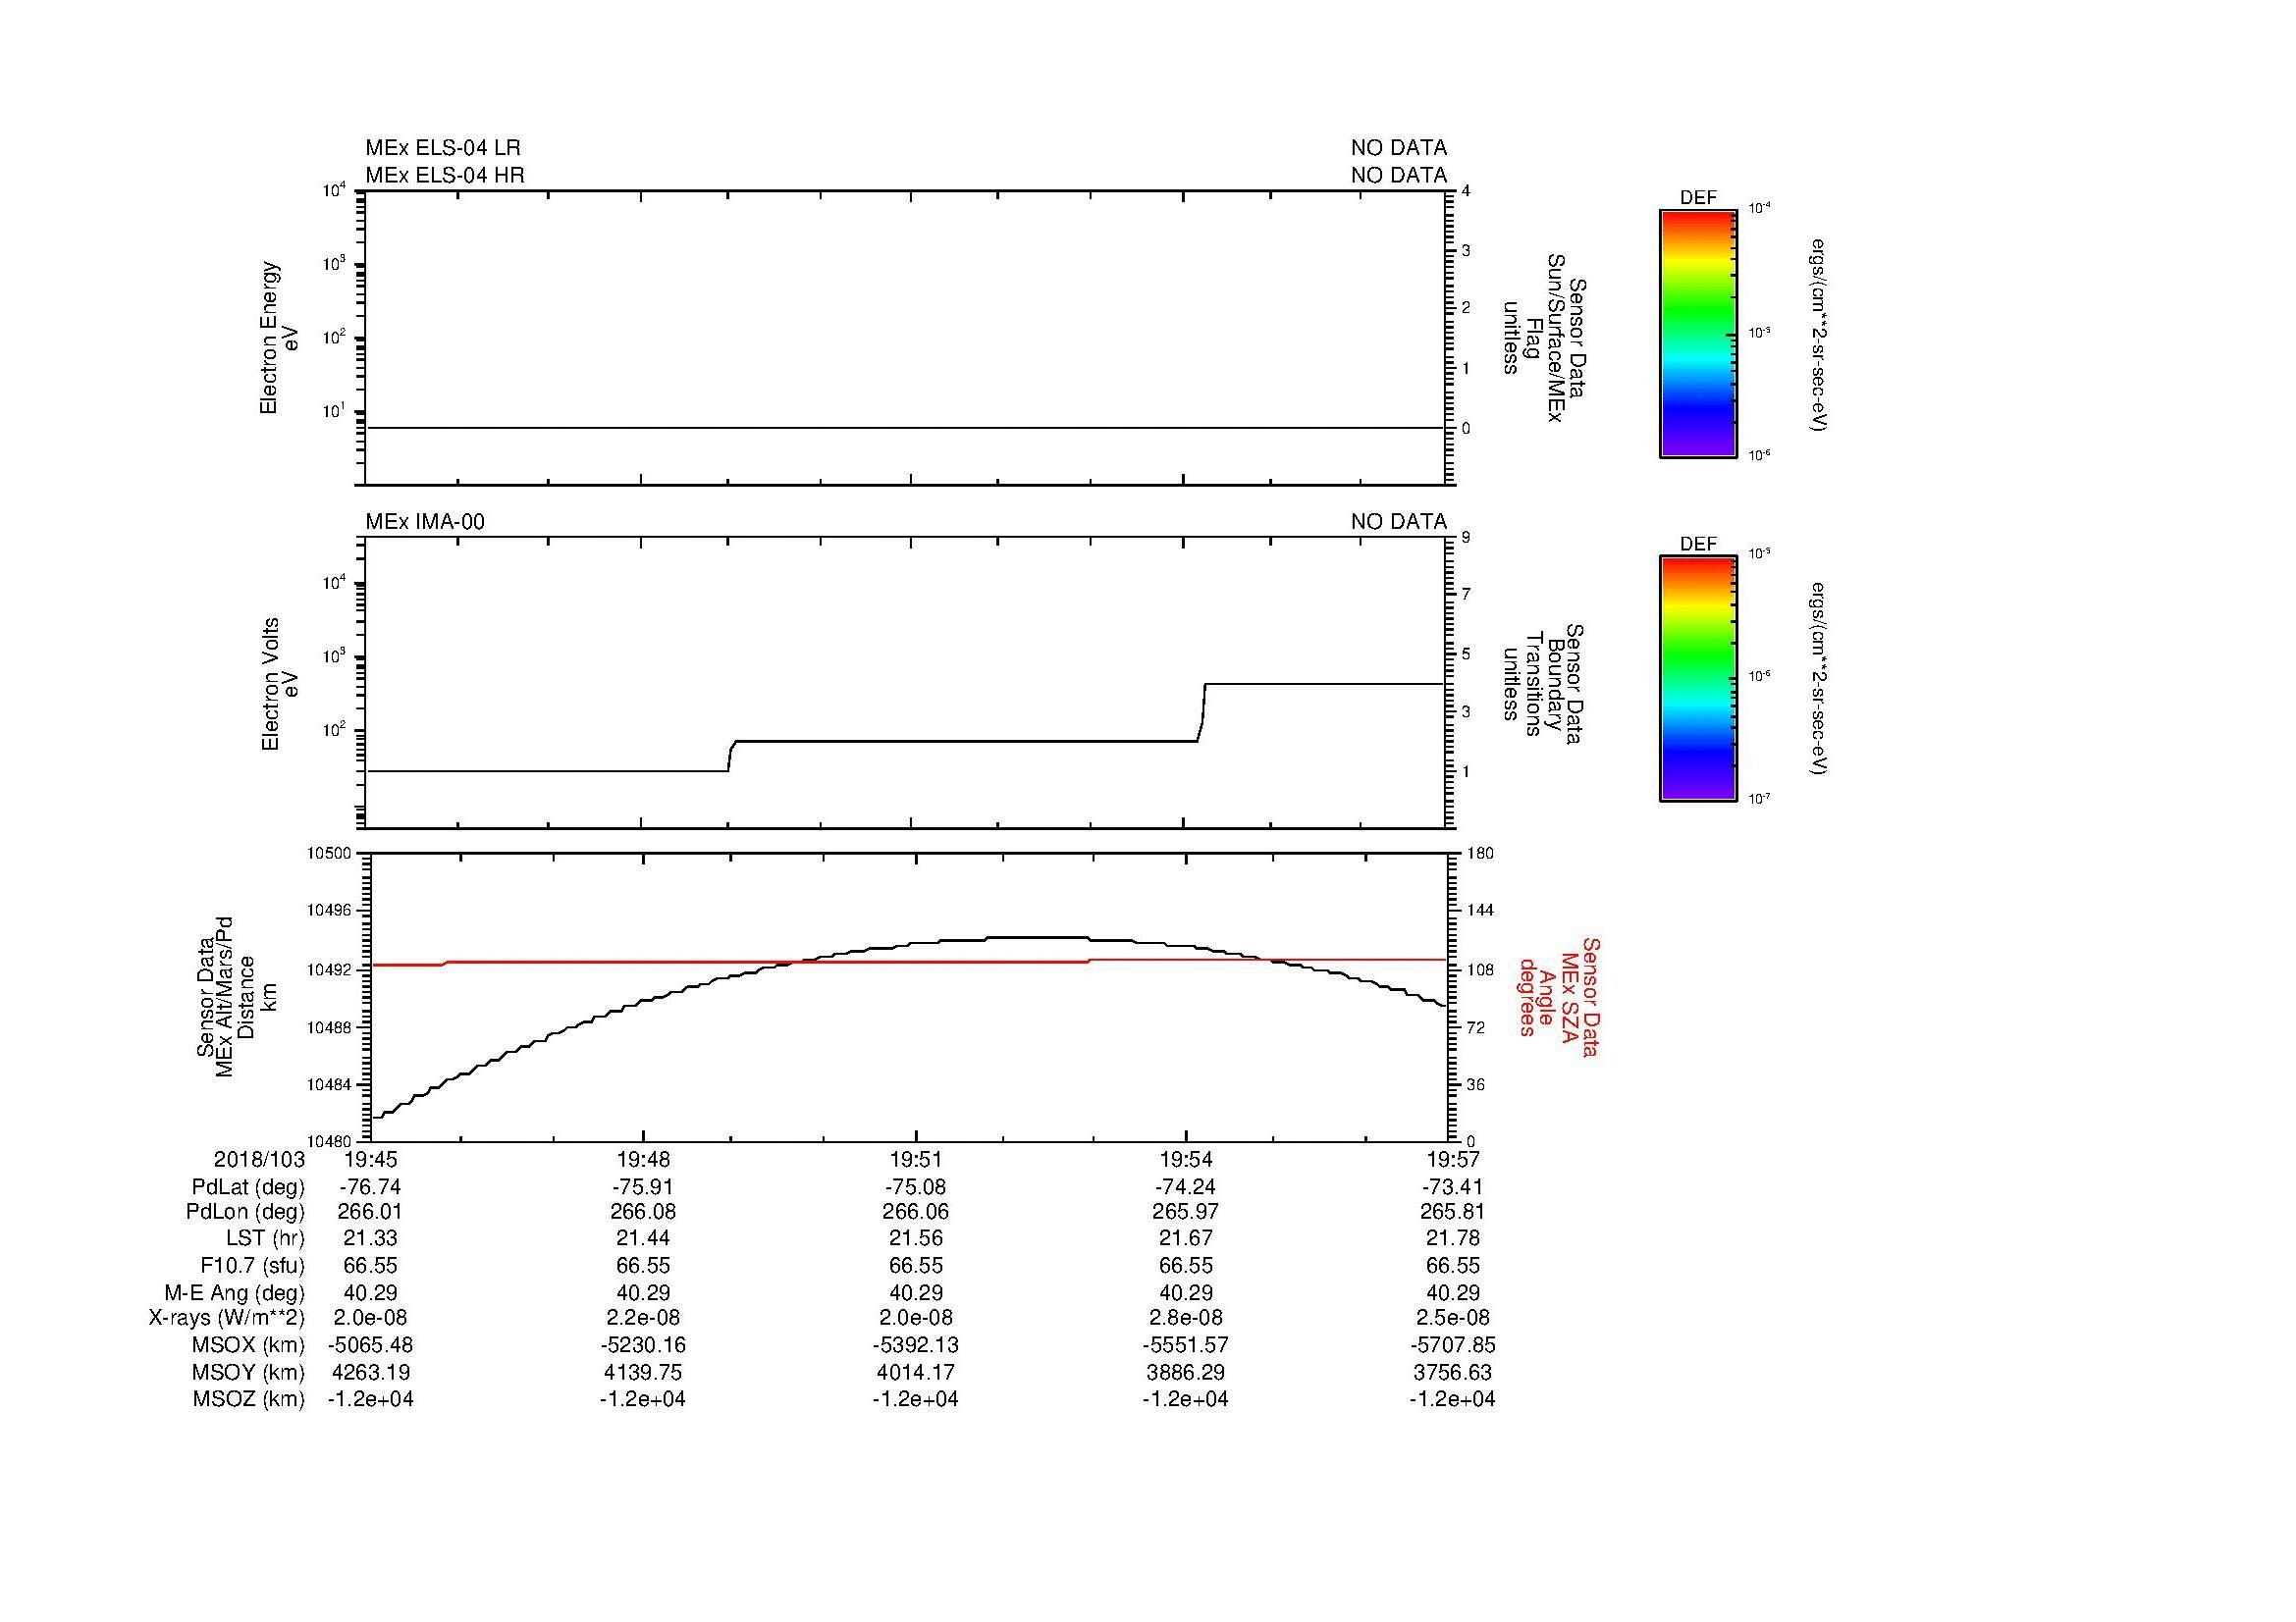Click the MSOX (km) row label
This screenshot has width=2296, height=1622.
click(248, 1345)
